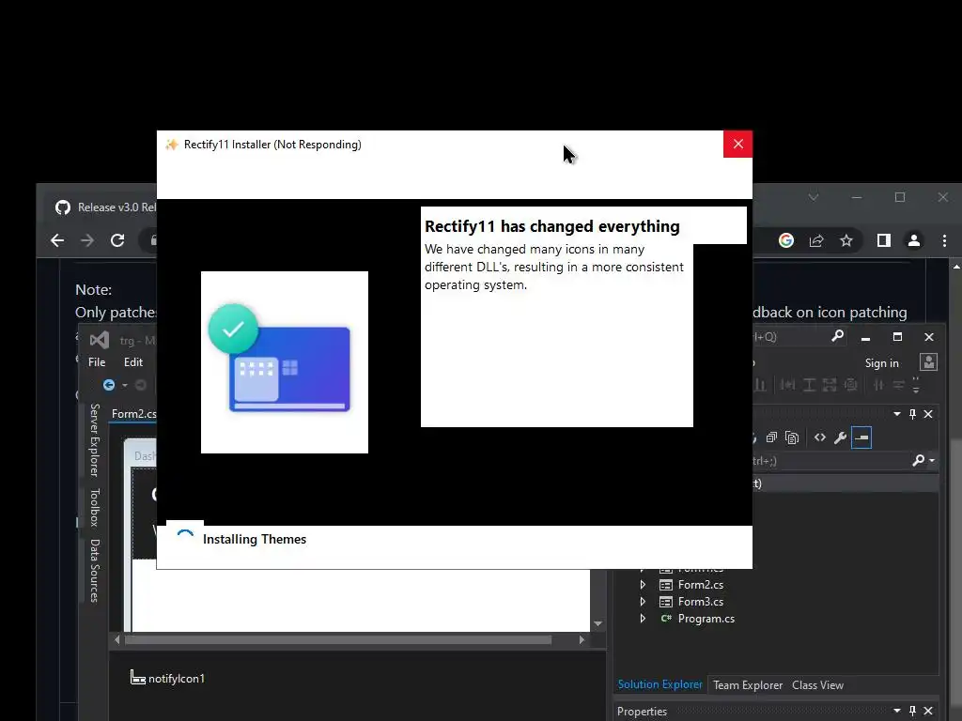Screen dimensions: 962x721
Task: Open Properties wrench icon in Solution Explorer
Action: pyautogui.click(x=841, y=437)
